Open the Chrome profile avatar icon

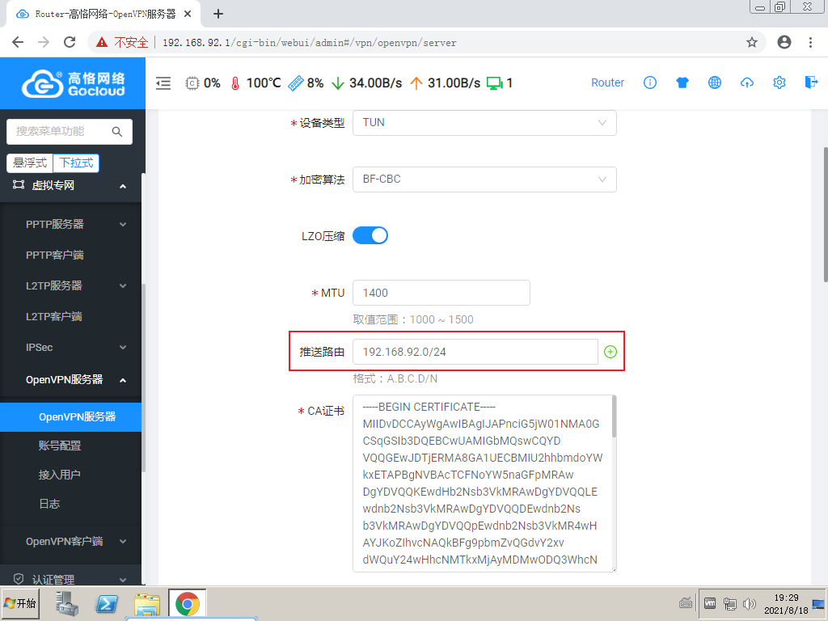pos(784,42)
